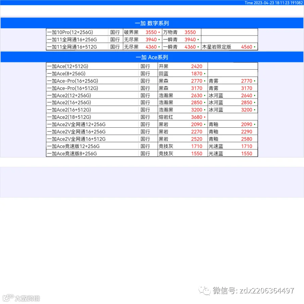Click the 一加 Ace系列 section header
This screenshot has height=304, width=304.
tap(152, 57)
